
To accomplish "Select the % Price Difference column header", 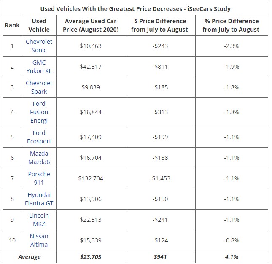I will (x=231, y=25).
